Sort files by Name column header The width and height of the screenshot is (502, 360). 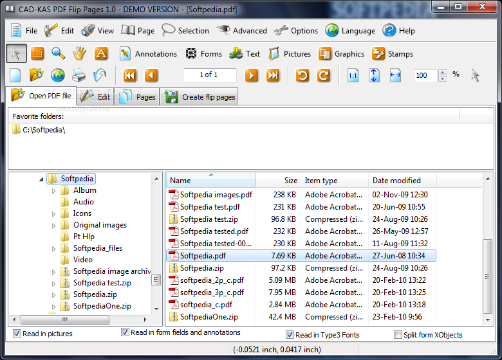tap(211, 181)
